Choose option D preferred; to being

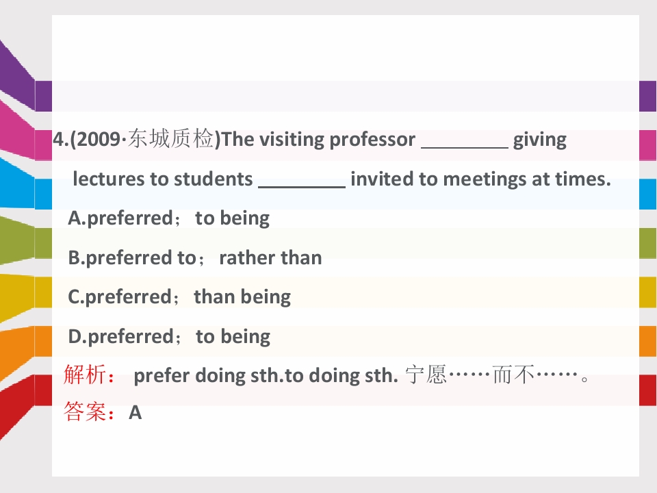(169, 337)
